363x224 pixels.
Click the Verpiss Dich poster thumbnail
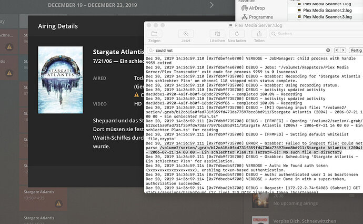[x=260, y=220]
